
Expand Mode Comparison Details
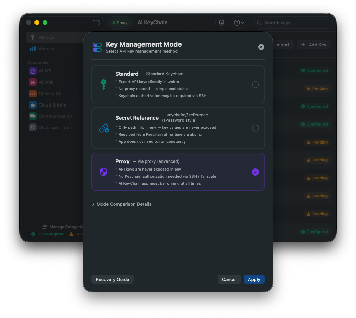click(x=121, y=204)
